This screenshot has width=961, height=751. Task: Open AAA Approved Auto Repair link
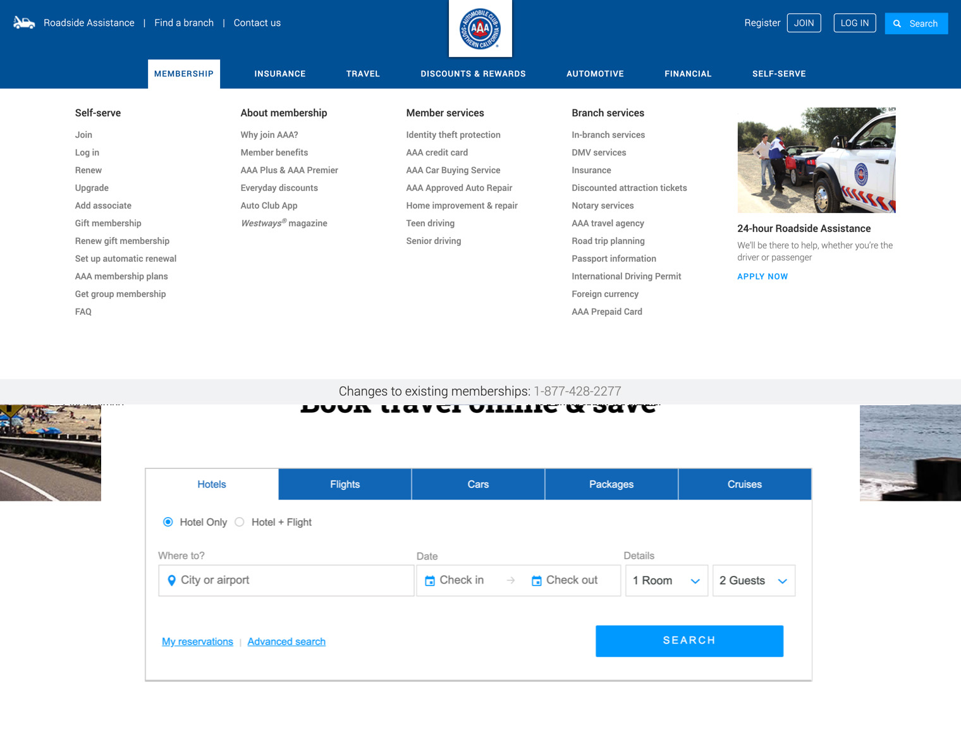(x=459, y=188)
